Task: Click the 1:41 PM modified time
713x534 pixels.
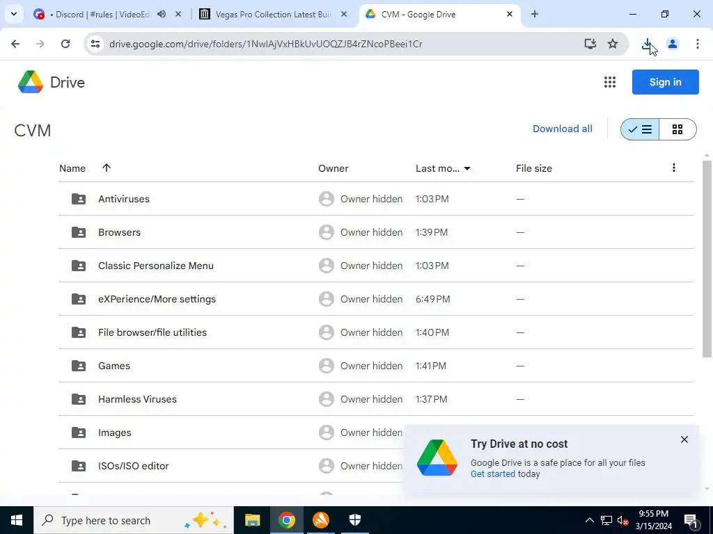Action: (x=430, y=366)
